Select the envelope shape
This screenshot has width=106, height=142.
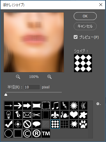point(27,115)
